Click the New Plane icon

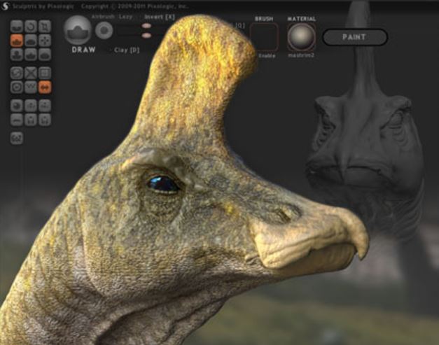tap(17, 120)
